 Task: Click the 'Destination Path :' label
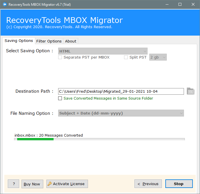tap(34, 91)
